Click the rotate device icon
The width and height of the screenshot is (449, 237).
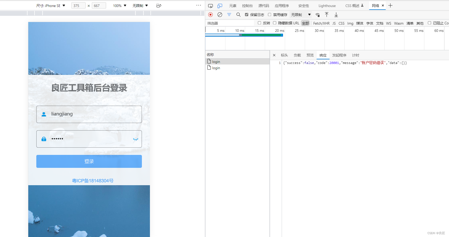159,5
